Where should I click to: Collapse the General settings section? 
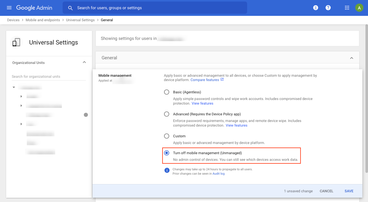pos(352,58)
